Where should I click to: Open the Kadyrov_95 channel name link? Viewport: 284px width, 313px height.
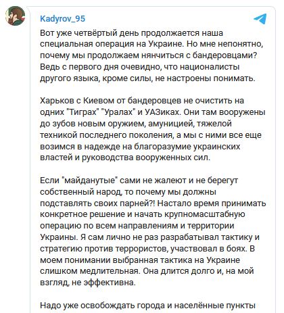tap(63, 19)
